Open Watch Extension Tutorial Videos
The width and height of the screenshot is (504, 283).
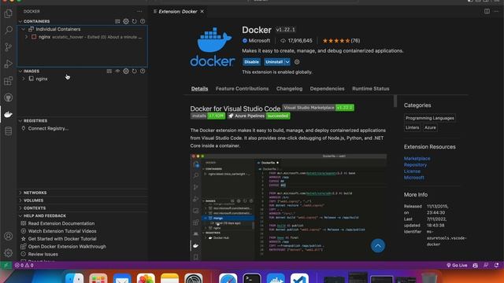click(x=62, y=231)
